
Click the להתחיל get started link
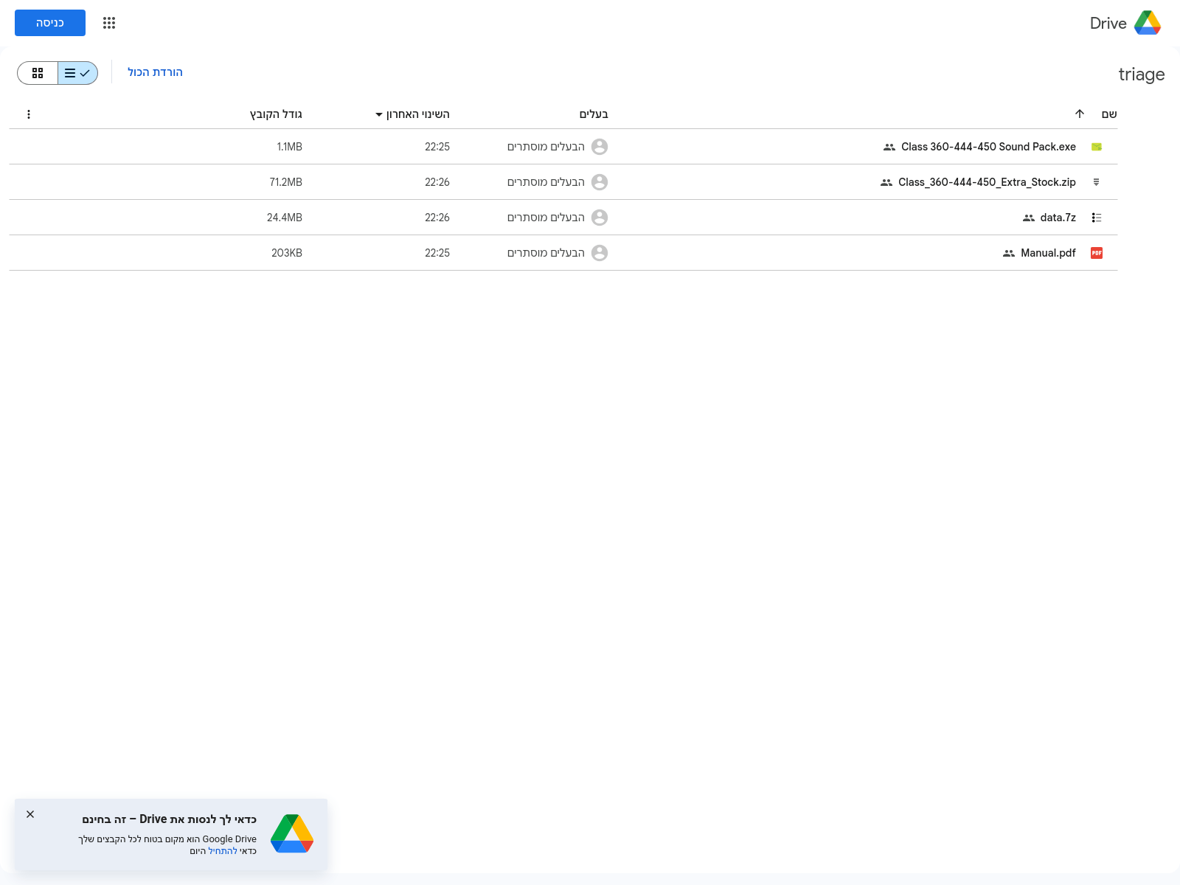[x=223, y=851]
